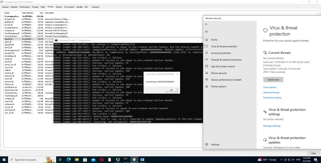Image resolution: width=321 pixels, height=163 pixels.
Task: Switch to the General tab
Action: (5, 7)
